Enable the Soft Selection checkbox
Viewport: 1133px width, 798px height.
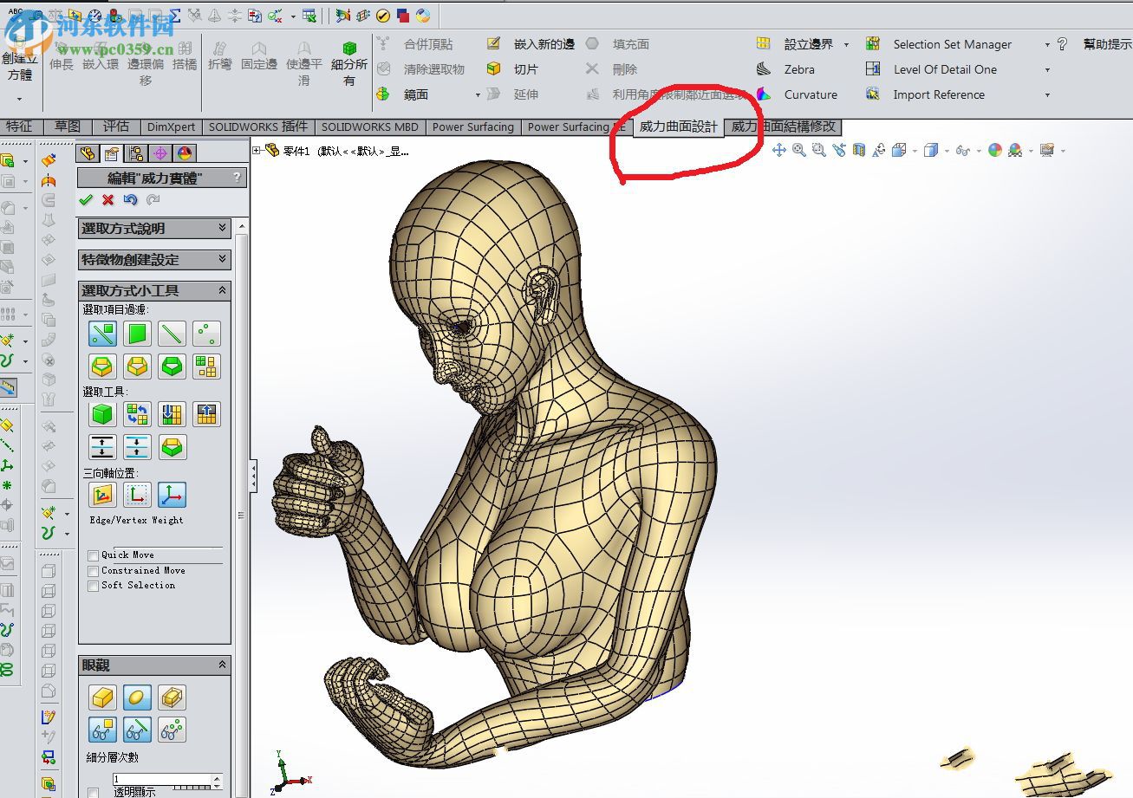tap(93, 586)
